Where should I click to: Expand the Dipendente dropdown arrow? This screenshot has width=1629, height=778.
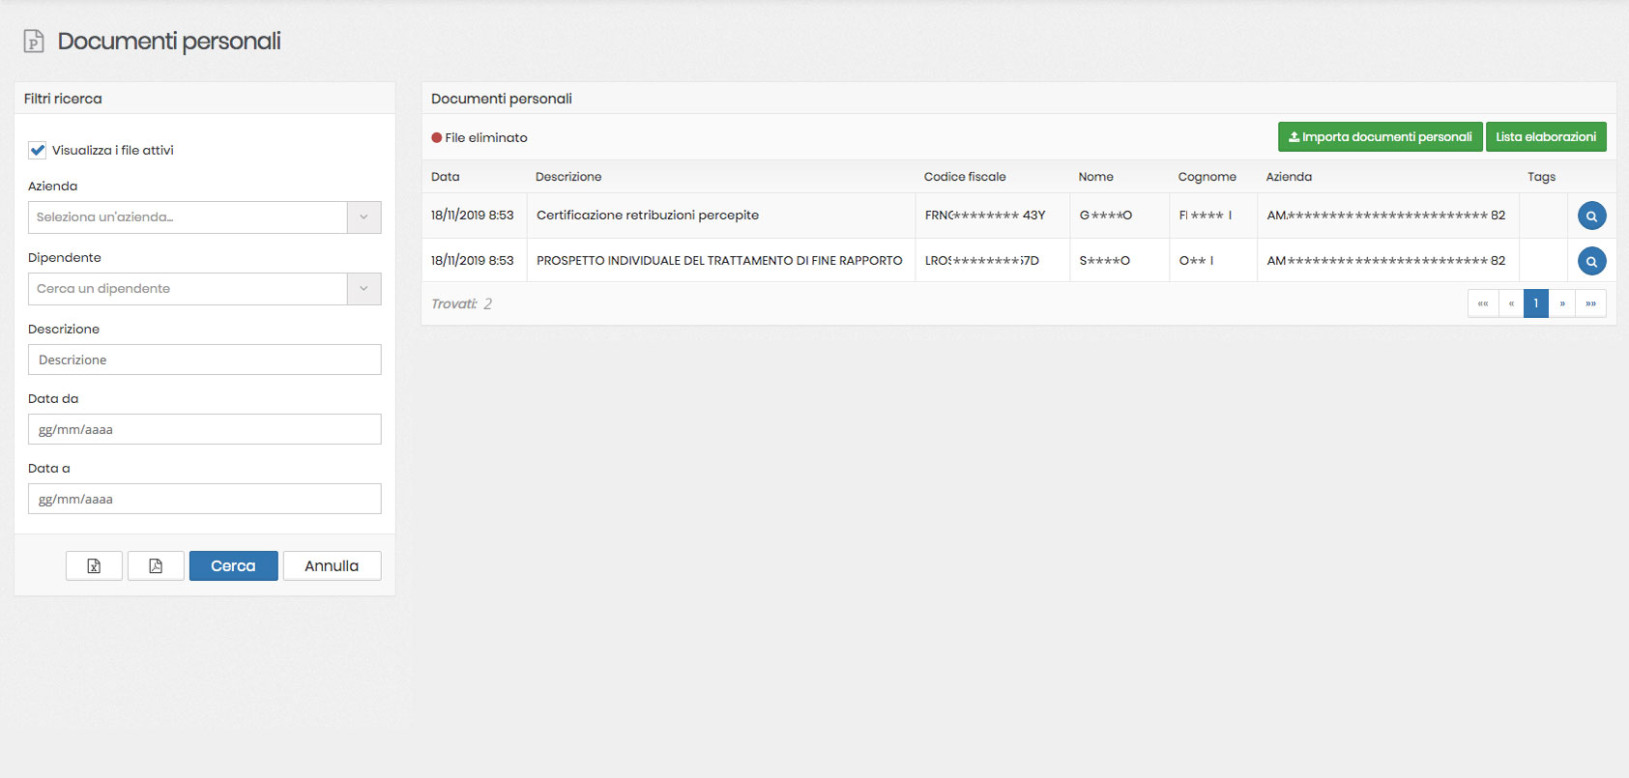(364, 289)
